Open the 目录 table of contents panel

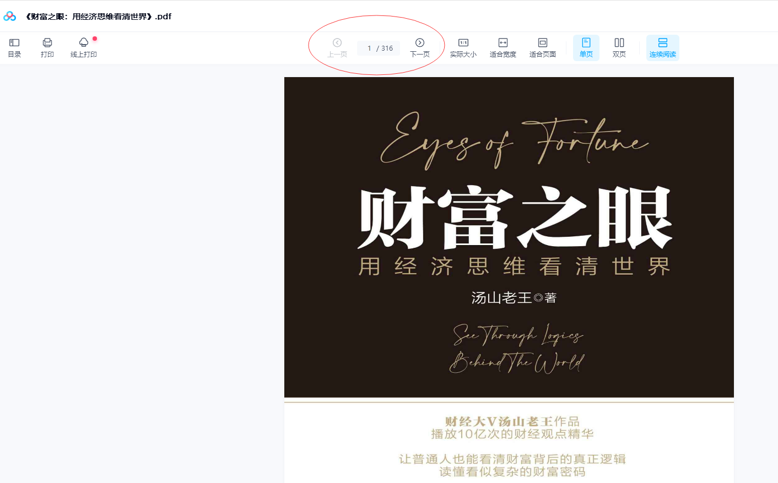click(x=14, y=47)
